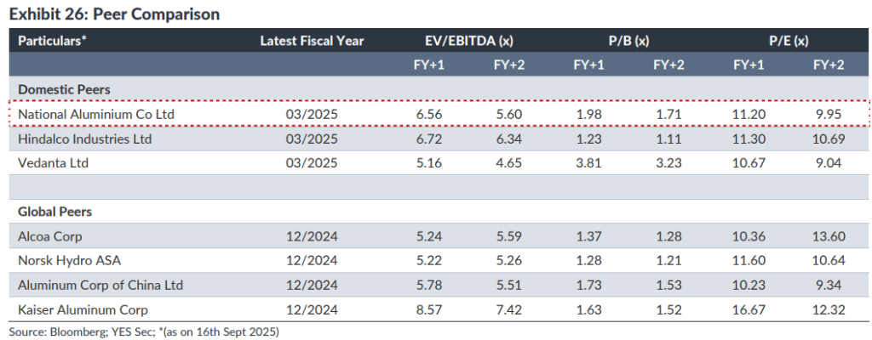Select the 'Domestic Peers' section label

pyautogui.click(x=64, y=89)
